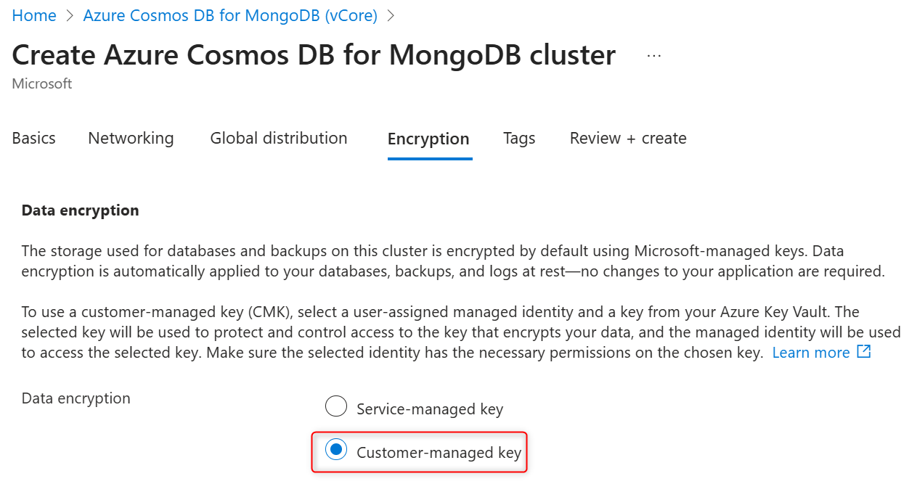Select the Service-managed key radio button

(x=336, y=407)
